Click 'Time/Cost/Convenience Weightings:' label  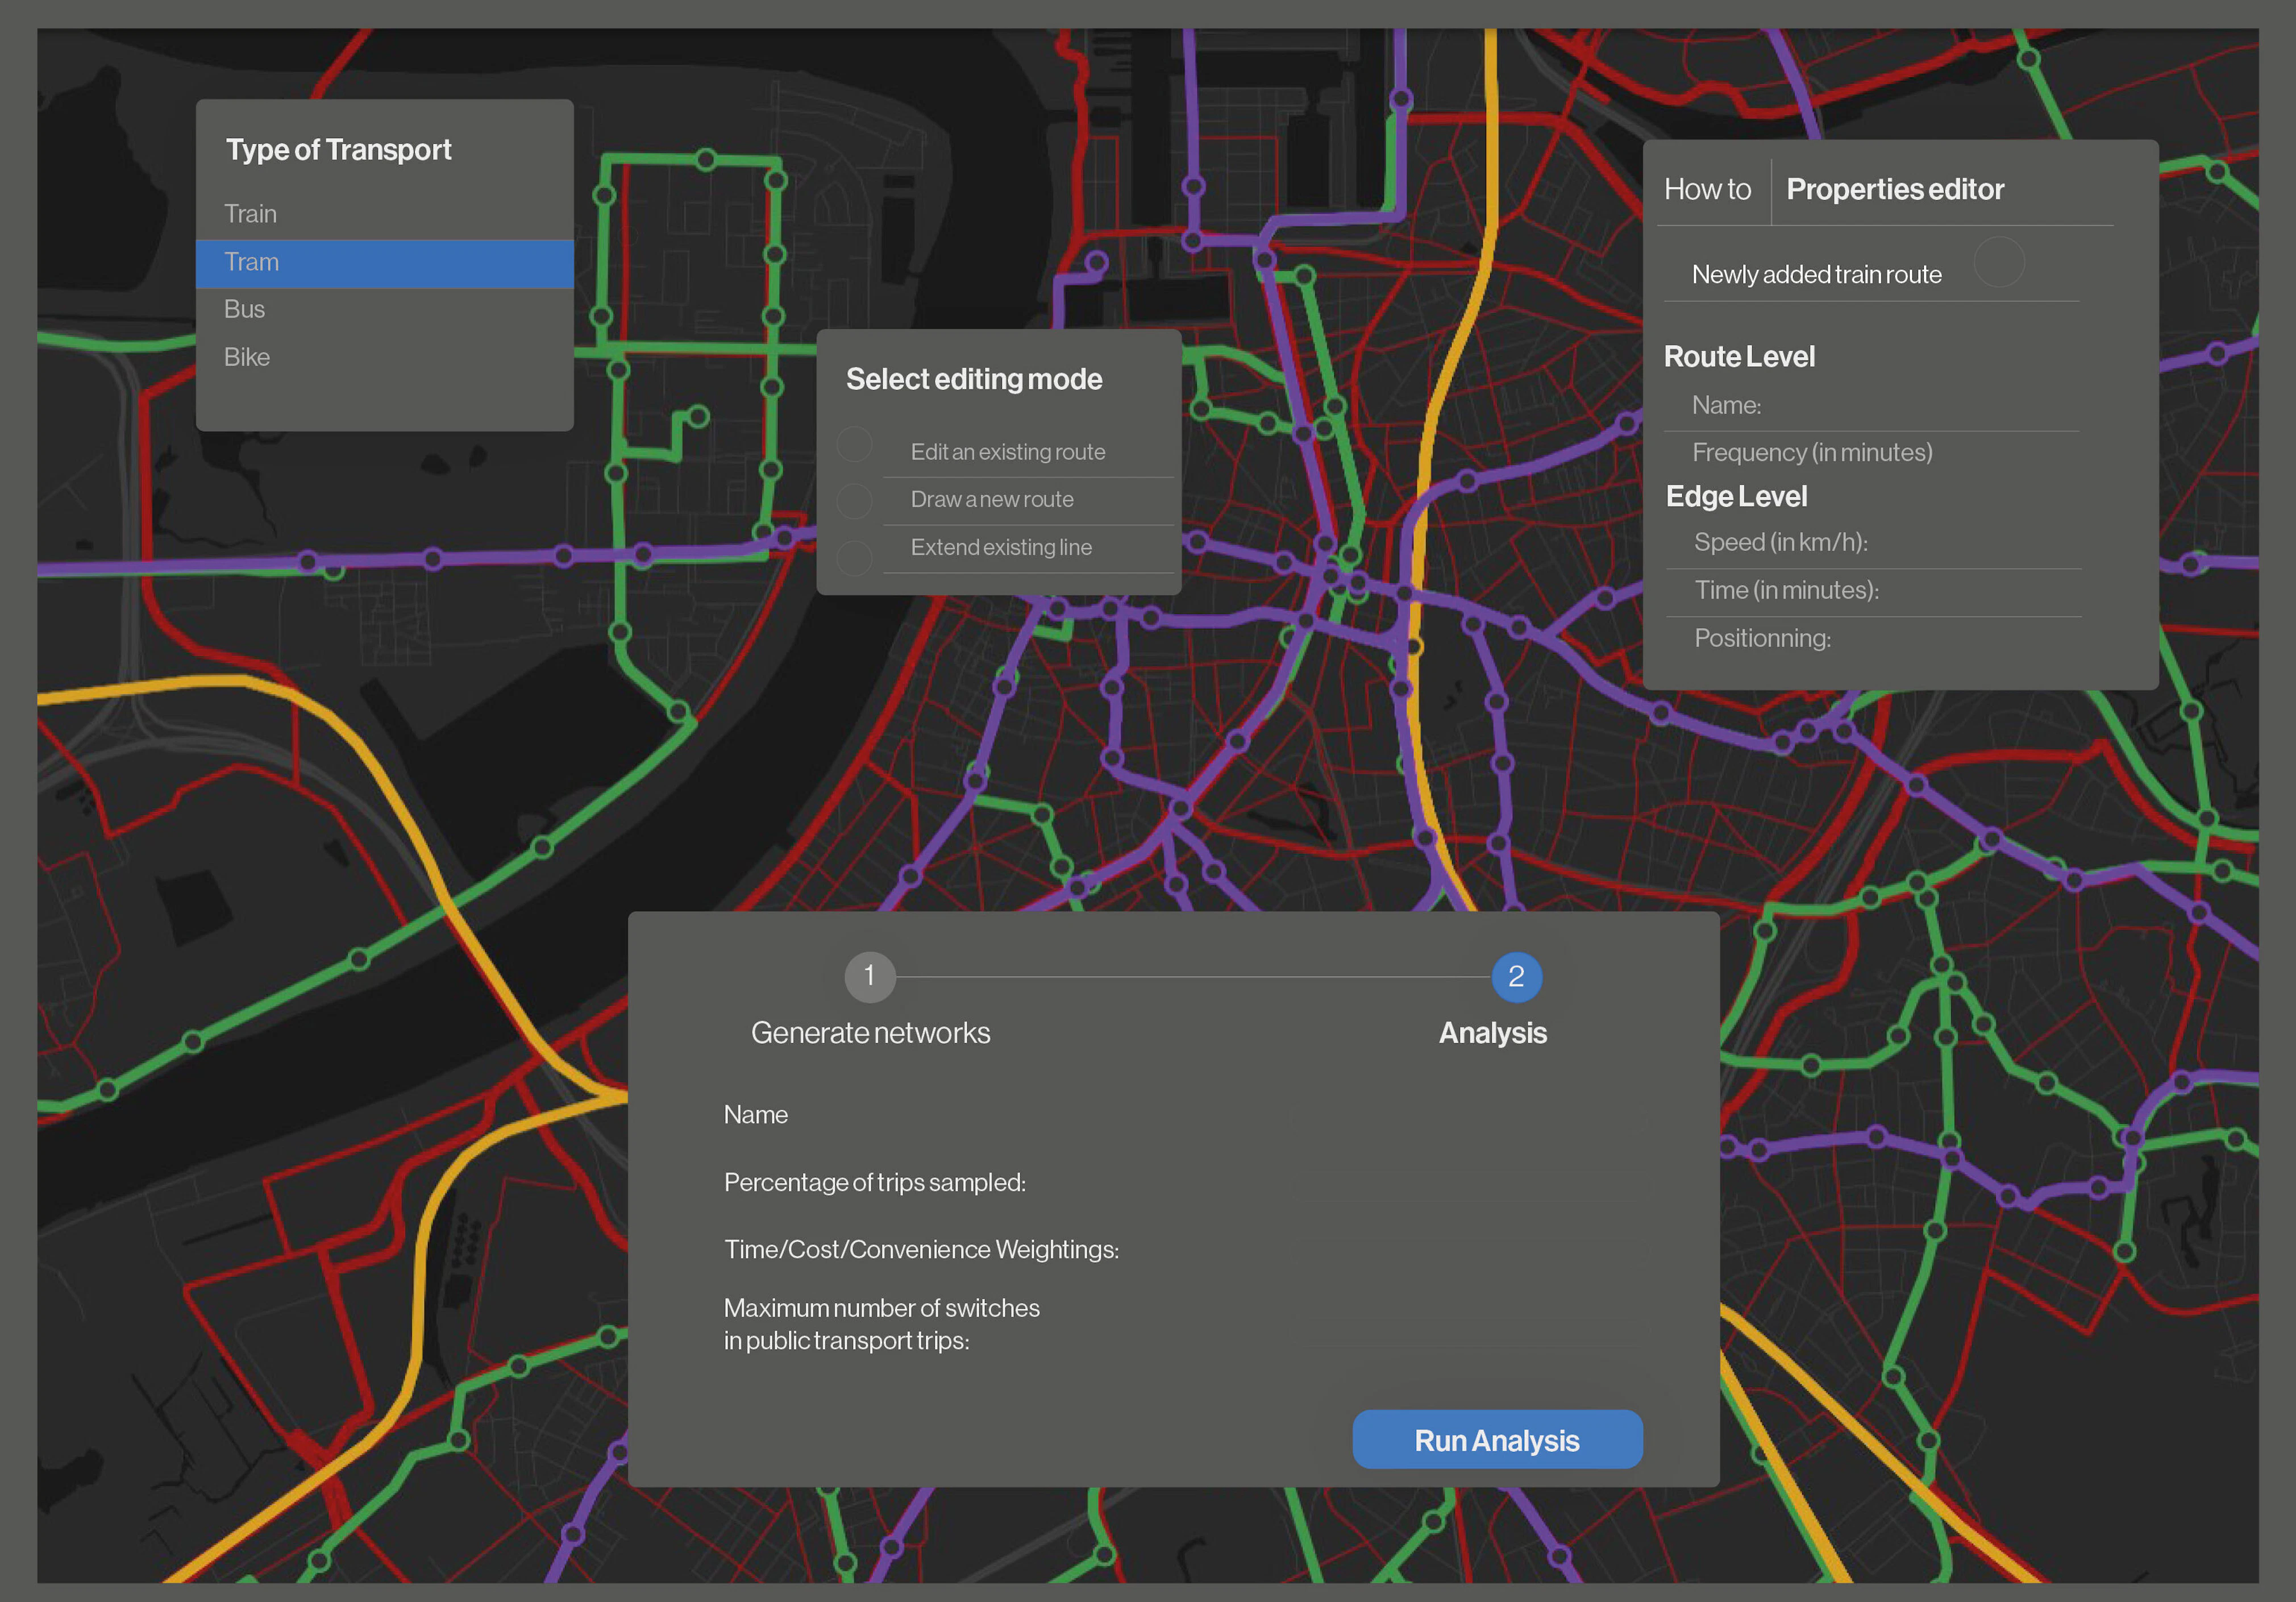(921, 1250)
